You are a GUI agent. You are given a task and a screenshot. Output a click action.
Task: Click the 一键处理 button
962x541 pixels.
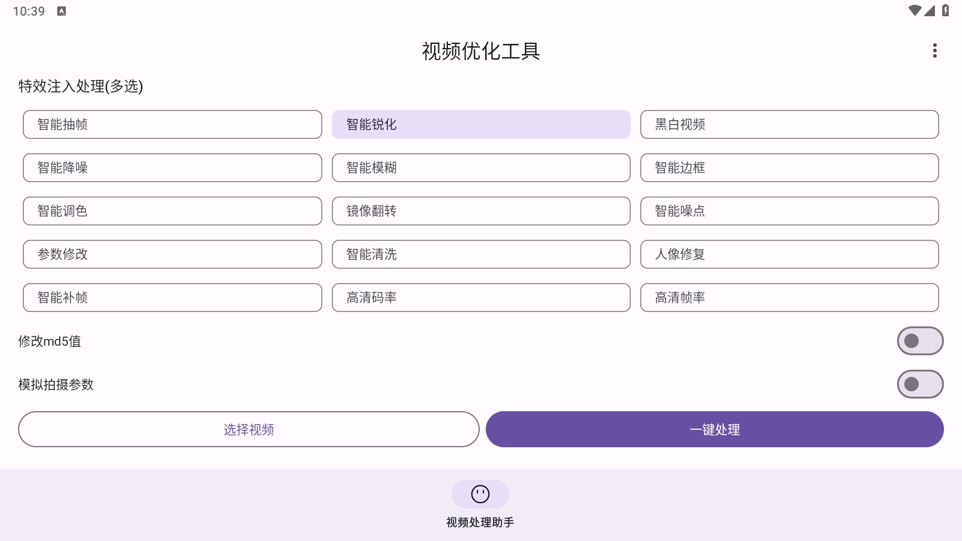coord(714,429)
